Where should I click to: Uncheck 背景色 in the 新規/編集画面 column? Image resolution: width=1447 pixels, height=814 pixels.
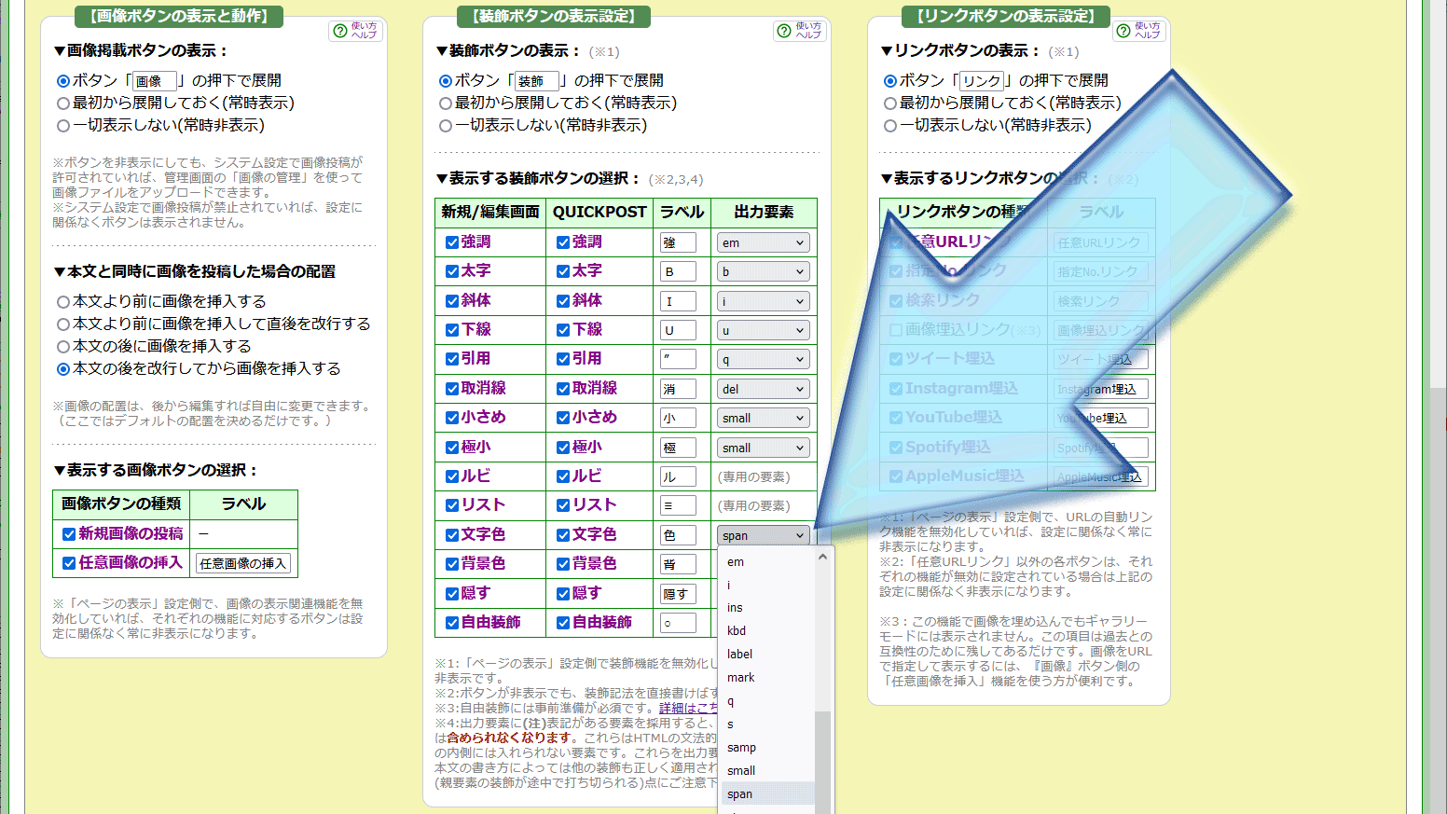point(452,564)
